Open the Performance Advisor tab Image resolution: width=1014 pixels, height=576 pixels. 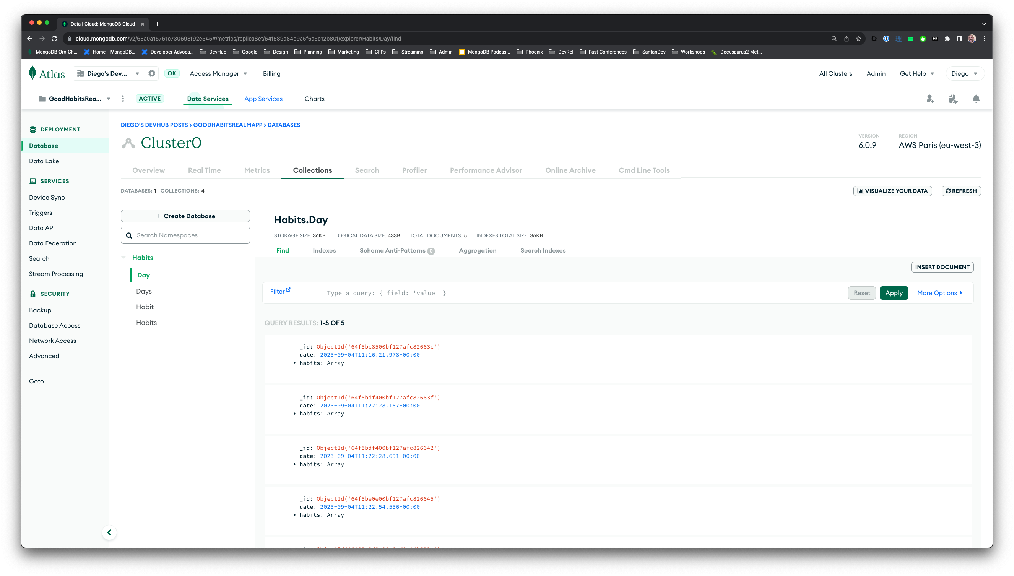486,170
